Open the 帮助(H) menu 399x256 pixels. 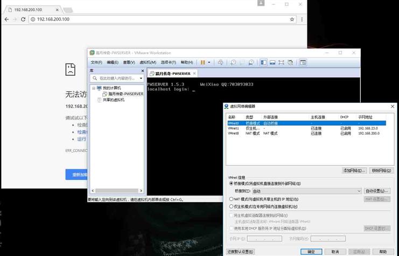click(187, 62)
